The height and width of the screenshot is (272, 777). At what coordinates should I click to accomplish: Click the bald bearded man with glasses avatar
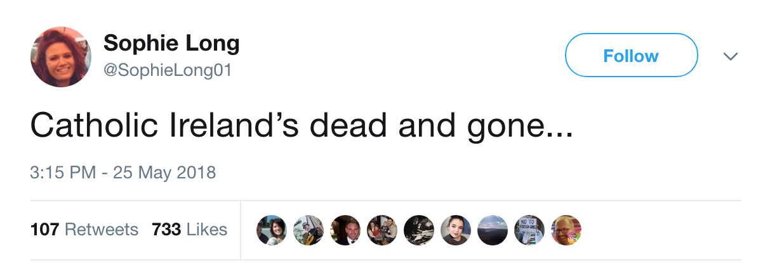(566, 230)
